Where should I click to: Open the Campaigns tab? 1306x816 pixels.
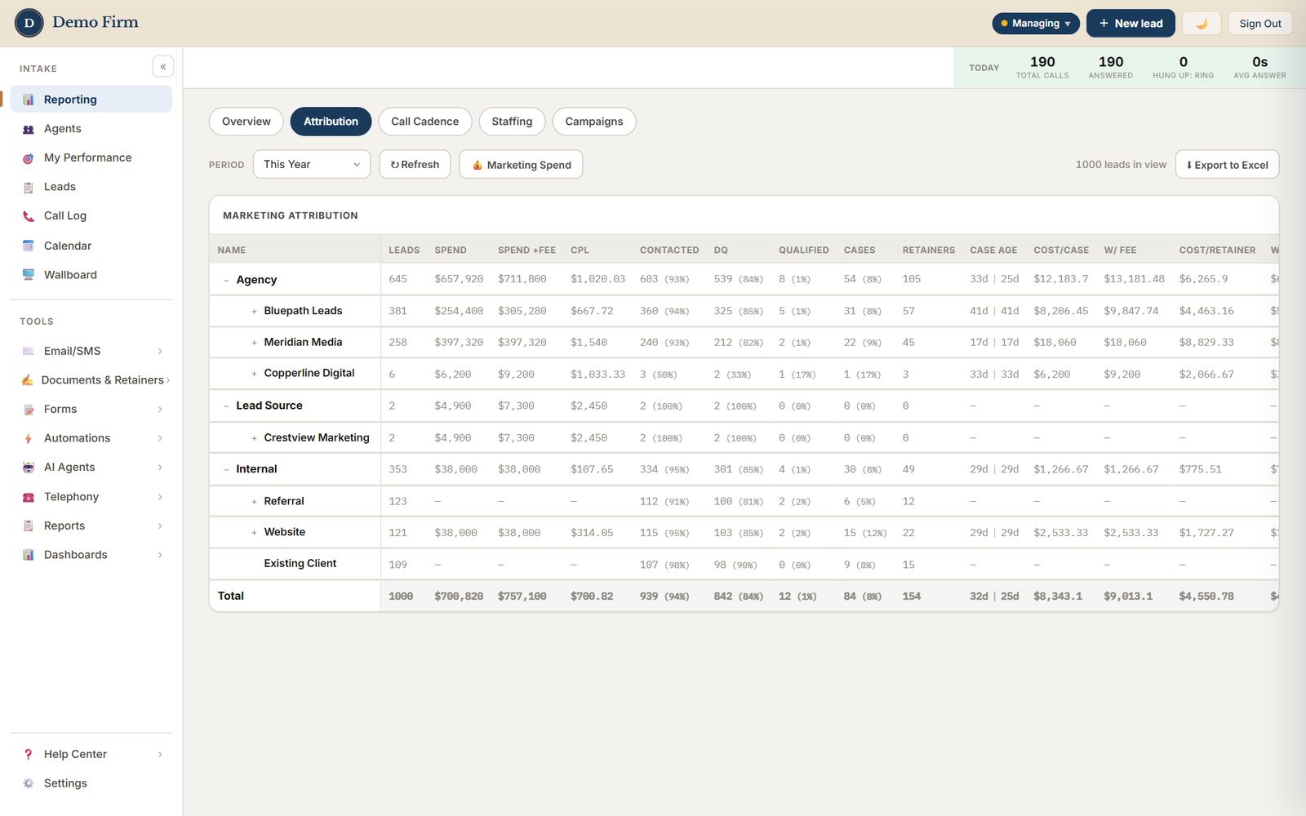594,122
